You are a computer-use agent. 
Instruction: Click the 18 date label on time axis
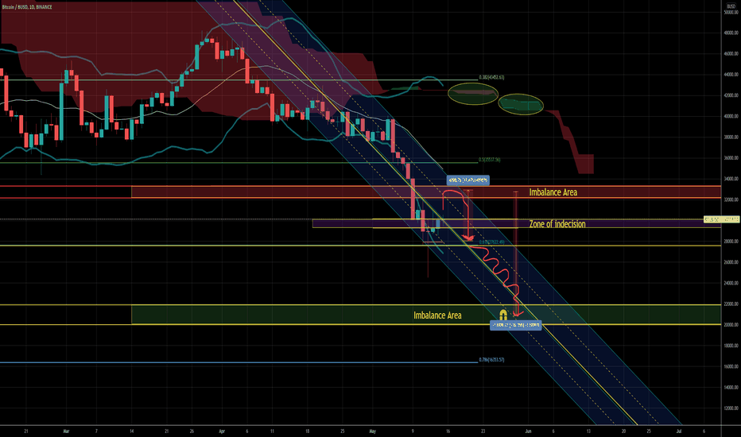307,431
